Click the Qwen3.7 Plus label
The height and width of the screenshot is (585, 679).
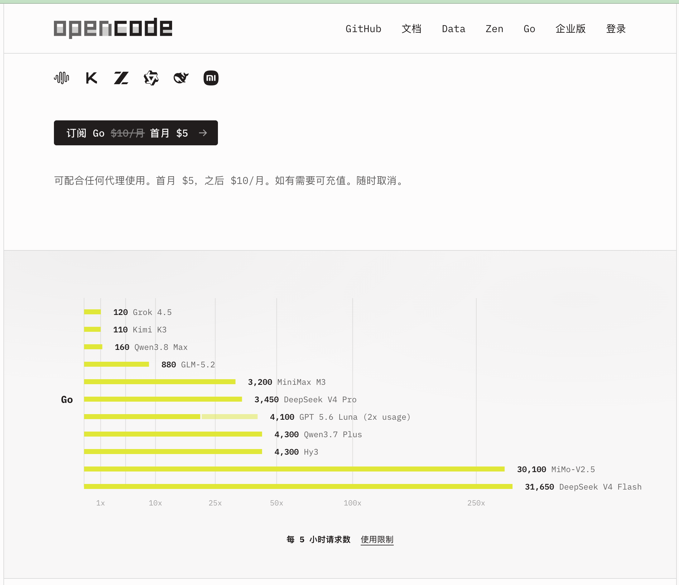333,435
